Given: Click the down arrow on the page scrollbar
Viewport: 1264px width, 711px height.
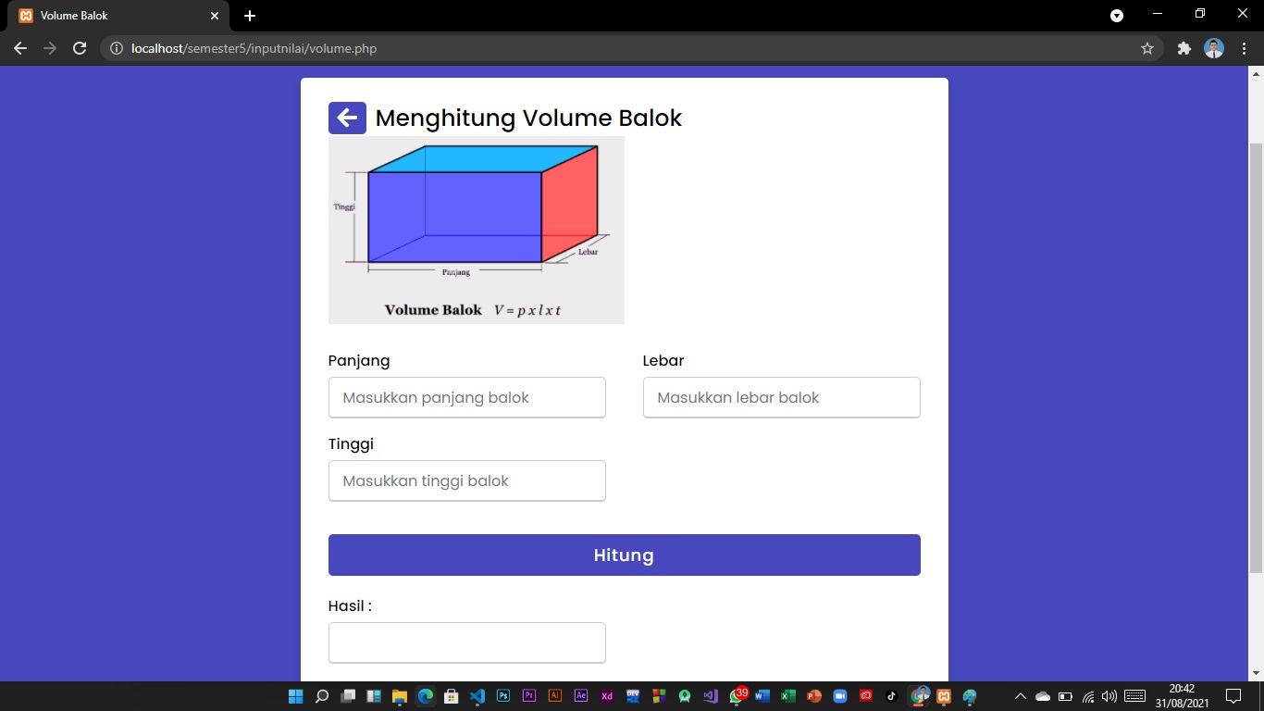Looking at the screenshot, I should click(1256, 674).
